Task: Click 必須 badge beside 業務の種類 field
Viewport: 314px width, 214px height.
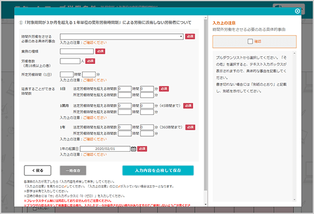Action: pyautogui.click(x=100, y=51)
